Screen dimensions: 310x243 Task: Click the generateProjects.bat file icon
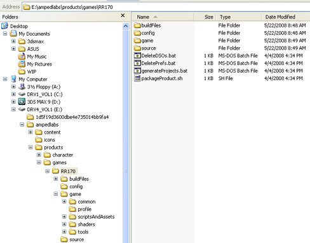click(137, 71)
